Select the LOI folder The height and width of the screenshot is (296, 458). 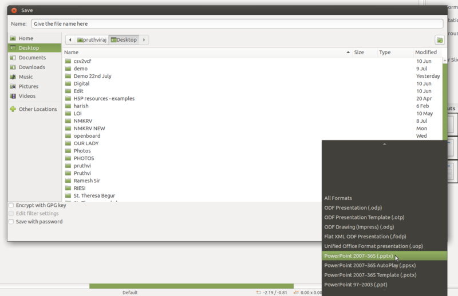pyautogui.click(x=252, y=114)
